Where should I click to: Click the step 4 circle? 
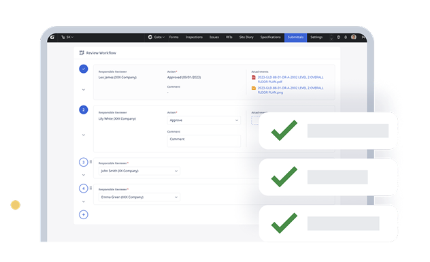(x=84, y=189)
